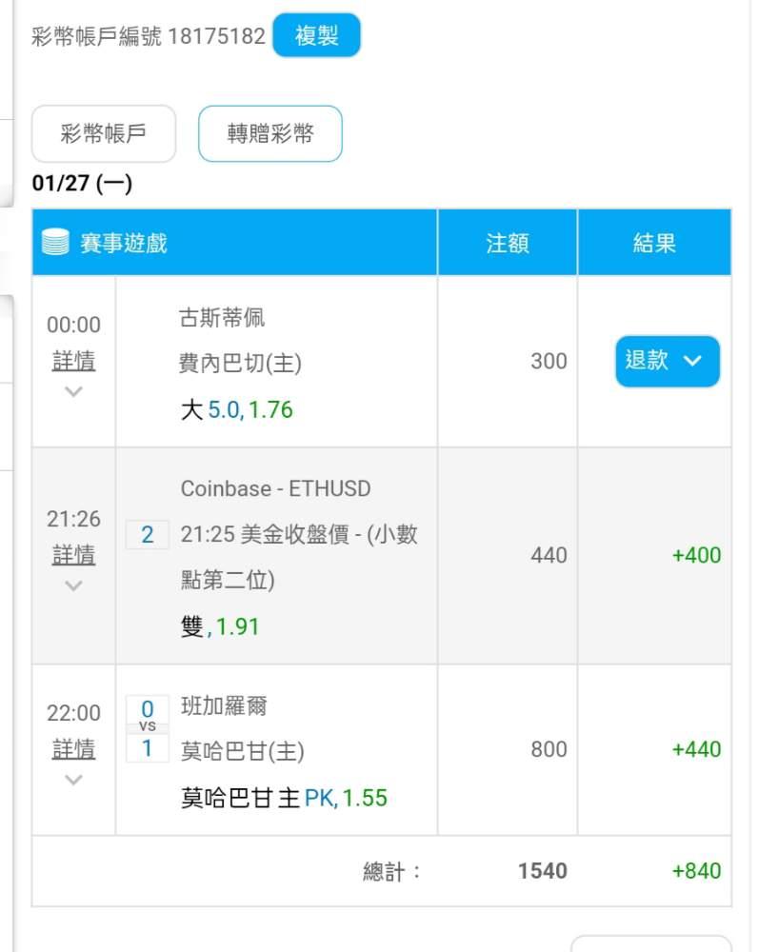Click the coin stack icon in table header
Screen dimensions: 778x952
[x=56, y=243]
